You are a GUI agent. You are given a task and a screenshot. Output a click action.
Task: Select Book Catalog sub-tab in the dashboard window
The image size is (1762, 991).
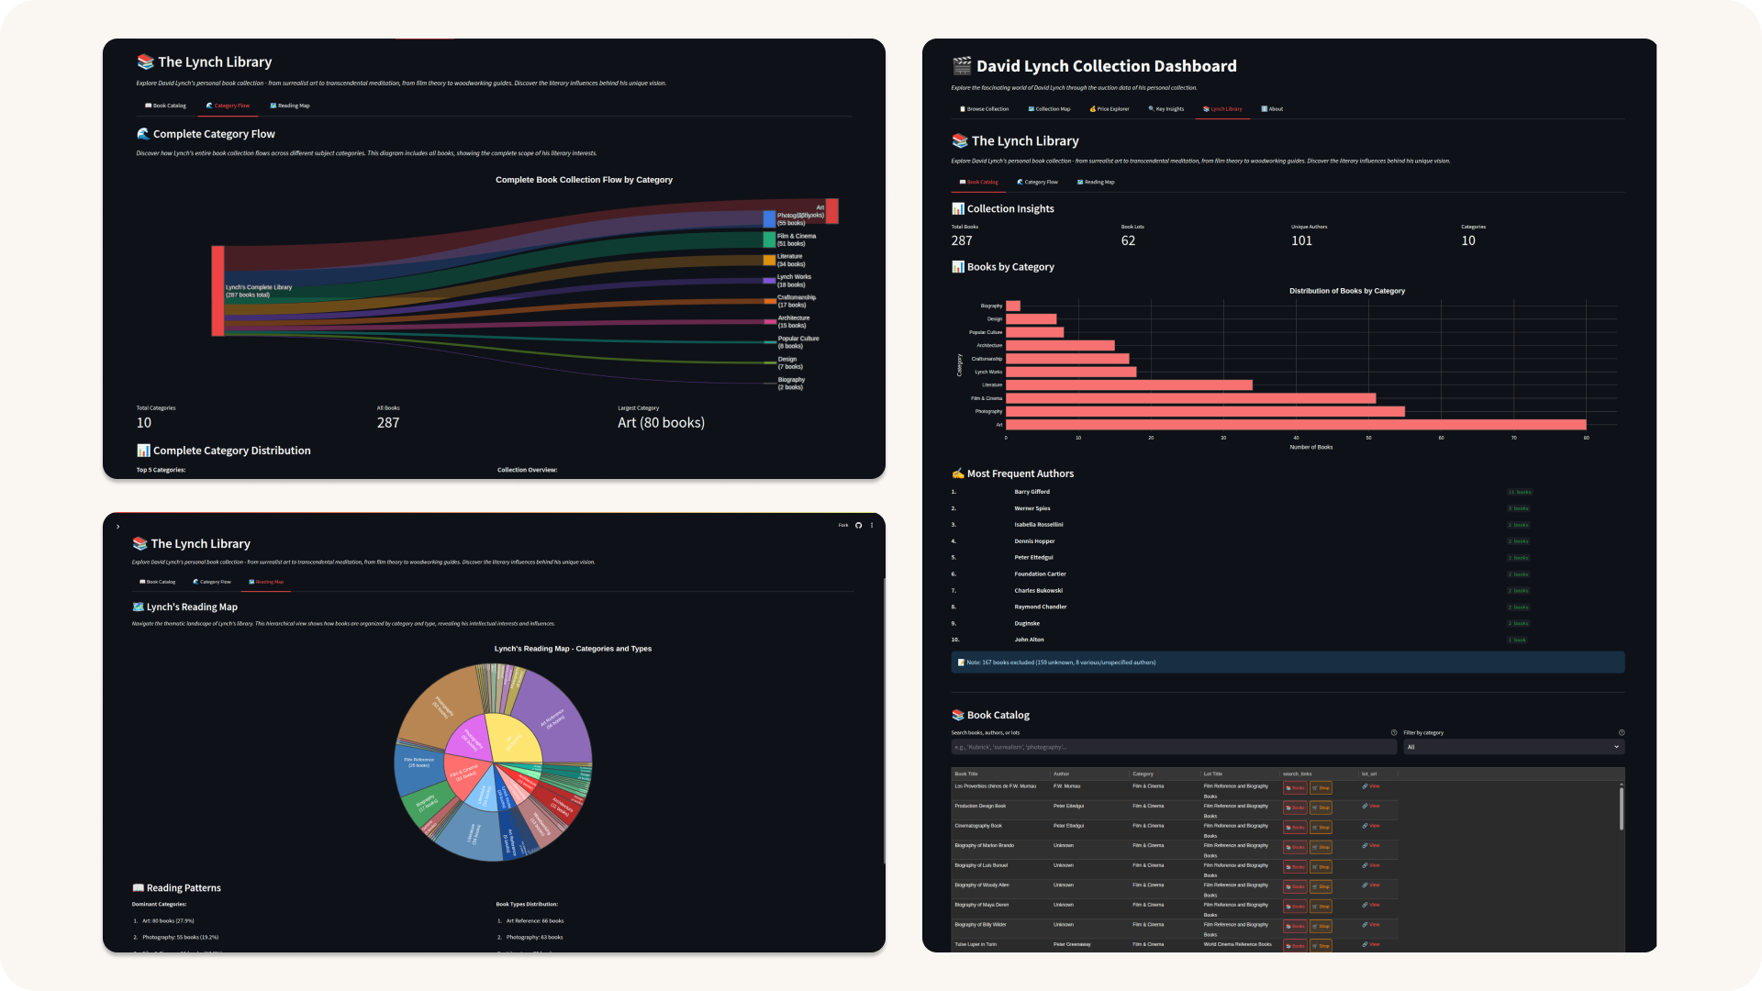point(979,183)
